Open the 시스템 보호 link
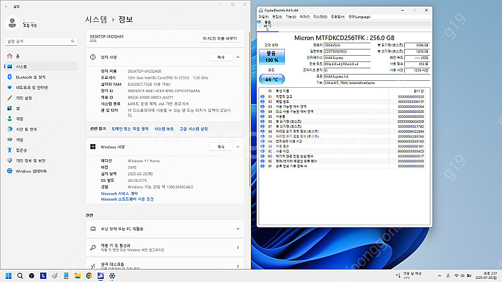This screenshot has width=502, height=282. tap(164, 129)
